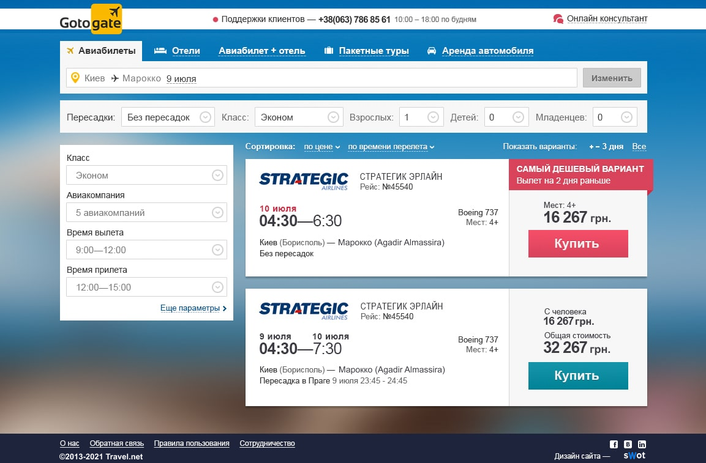Open the VK social icon in the footer
The width and height of the screenshot is (706, 463).
628,444
